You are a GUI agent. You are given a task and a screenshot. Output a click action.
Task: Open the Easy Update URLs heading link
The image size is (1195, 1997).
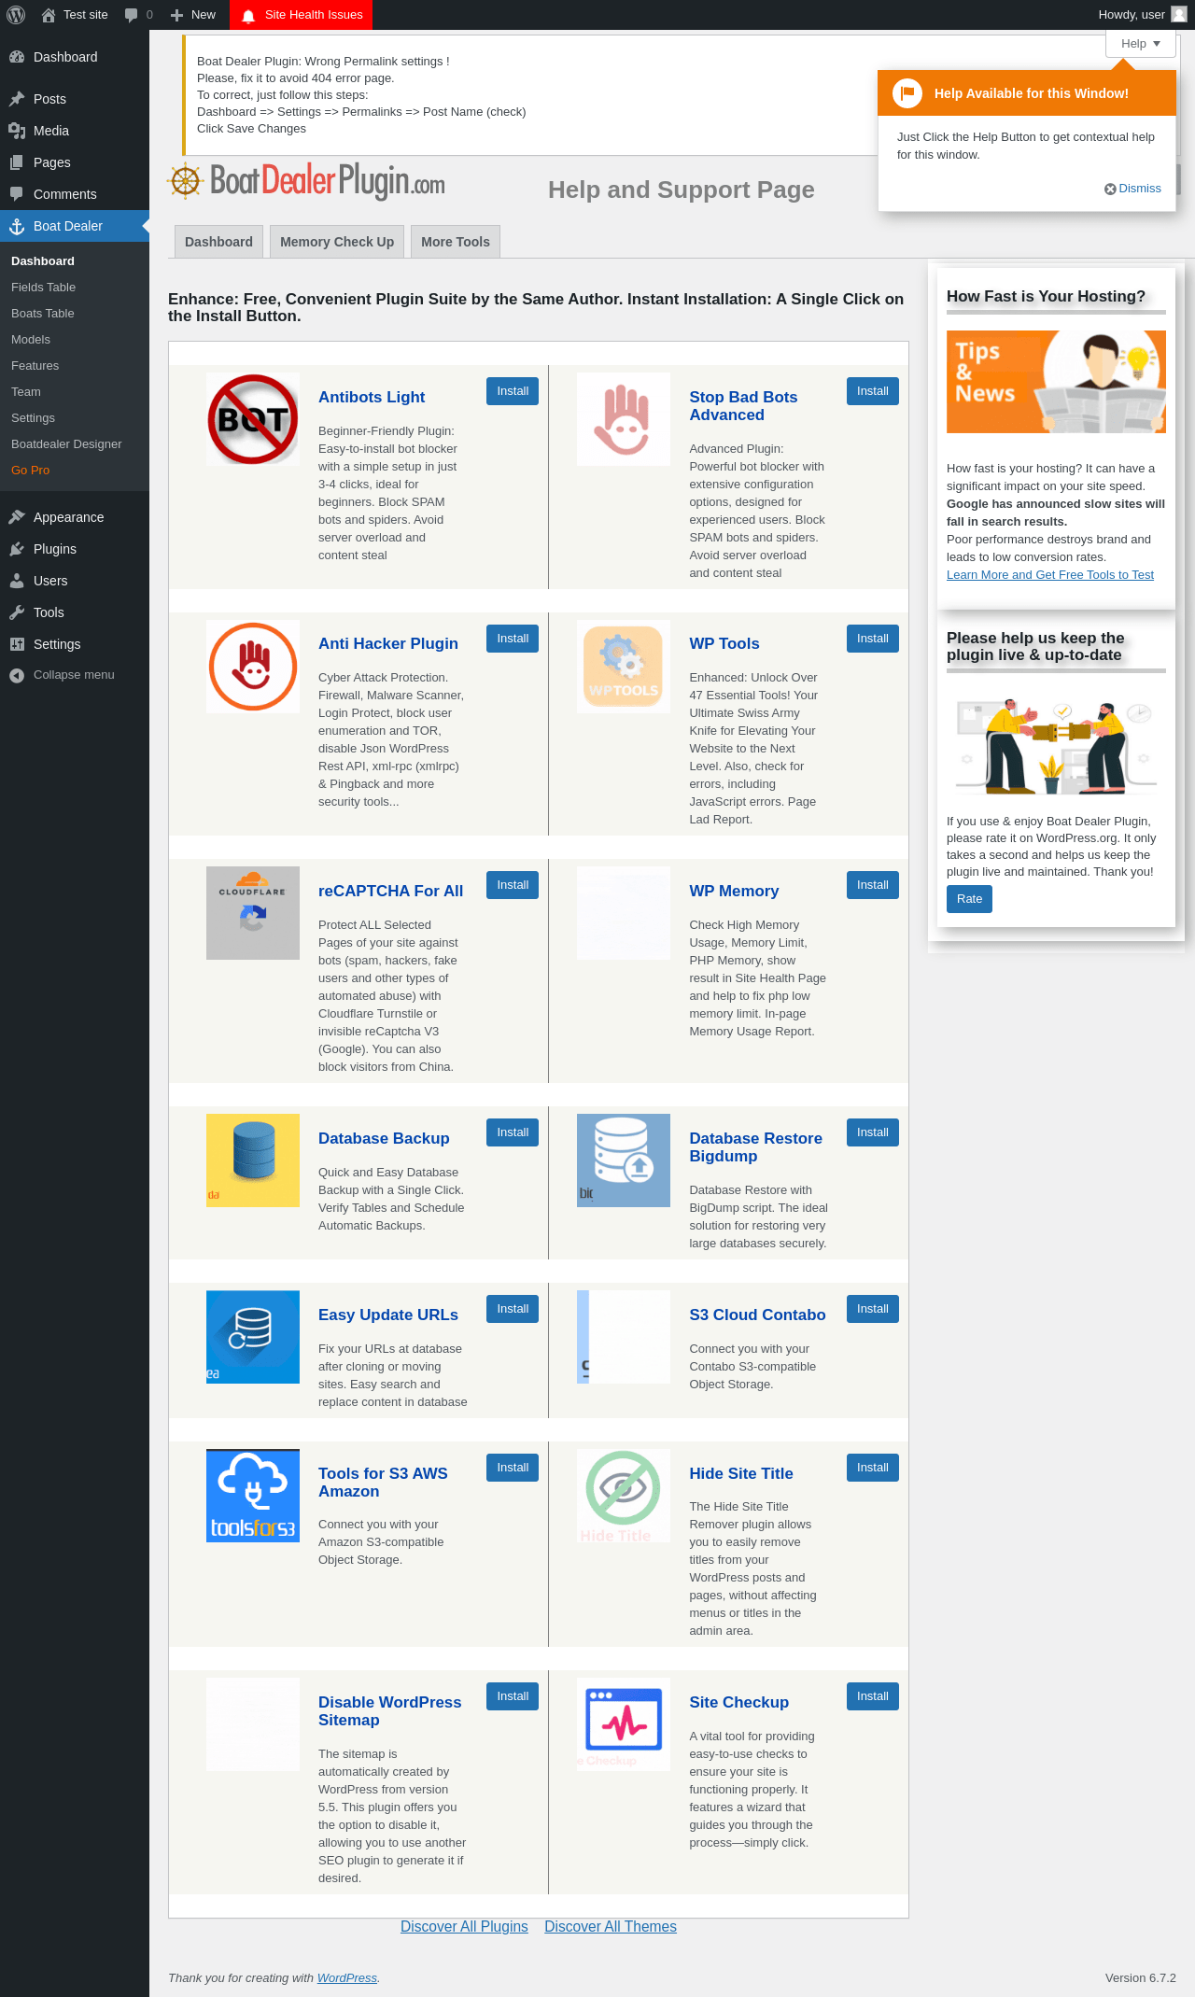388,1315
